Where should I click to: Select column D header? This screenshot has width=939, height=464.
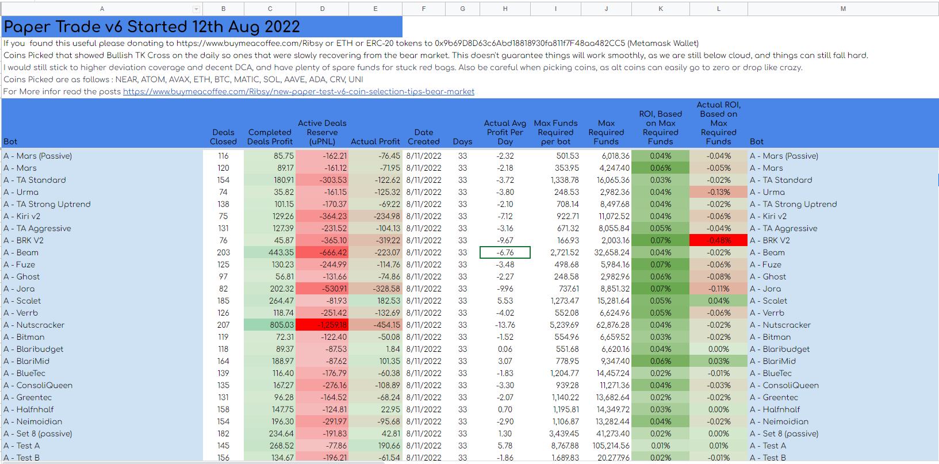322,9
